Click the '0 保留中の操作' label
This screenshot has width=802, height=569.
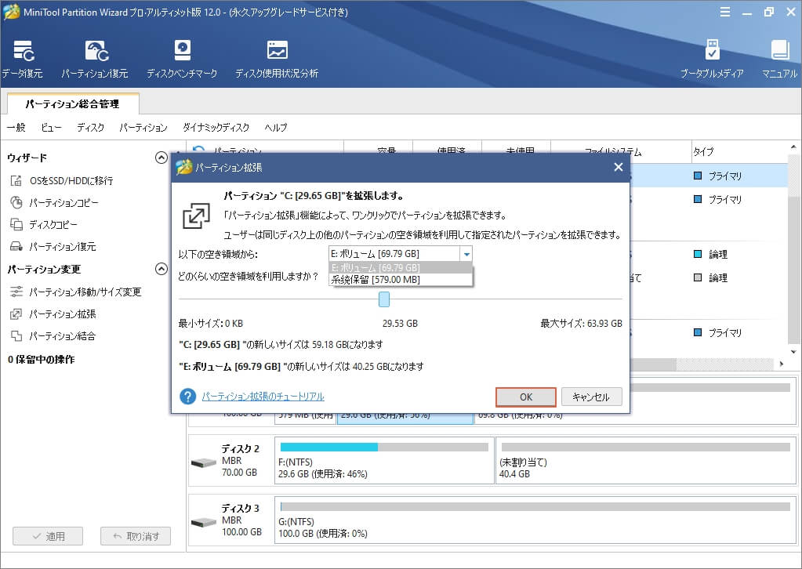pos(41,360)
